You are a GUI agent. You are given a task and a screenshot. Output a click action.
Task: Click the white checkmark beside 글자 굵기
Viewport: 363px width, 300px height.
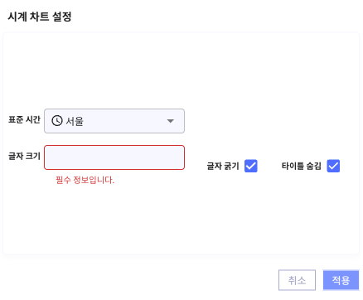pos(251,166)
